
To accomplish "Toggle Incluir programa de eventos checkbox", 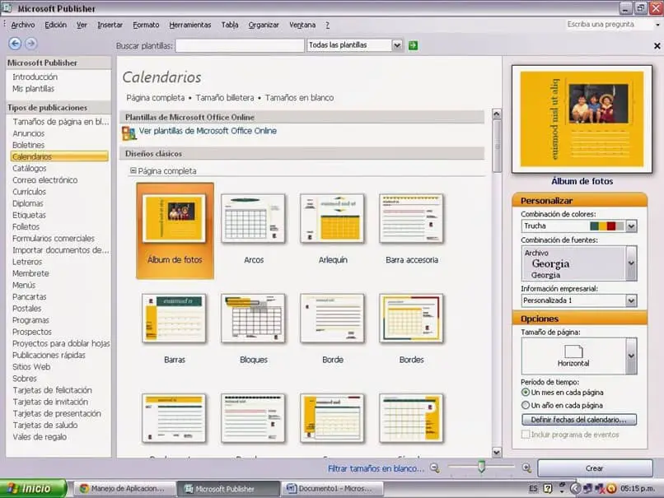I will coord(526,435).
